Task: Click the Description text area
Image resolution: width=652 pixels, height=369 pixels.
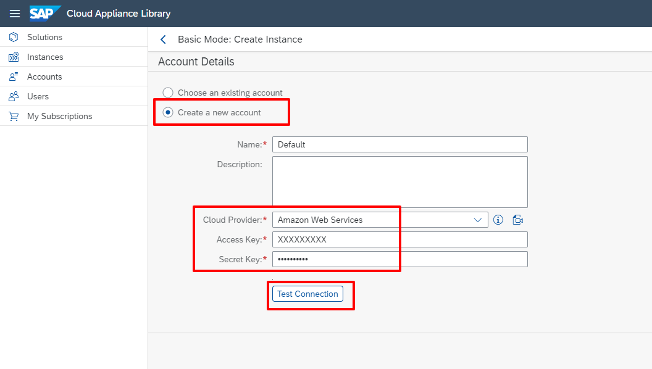Action: pos(399,182)
